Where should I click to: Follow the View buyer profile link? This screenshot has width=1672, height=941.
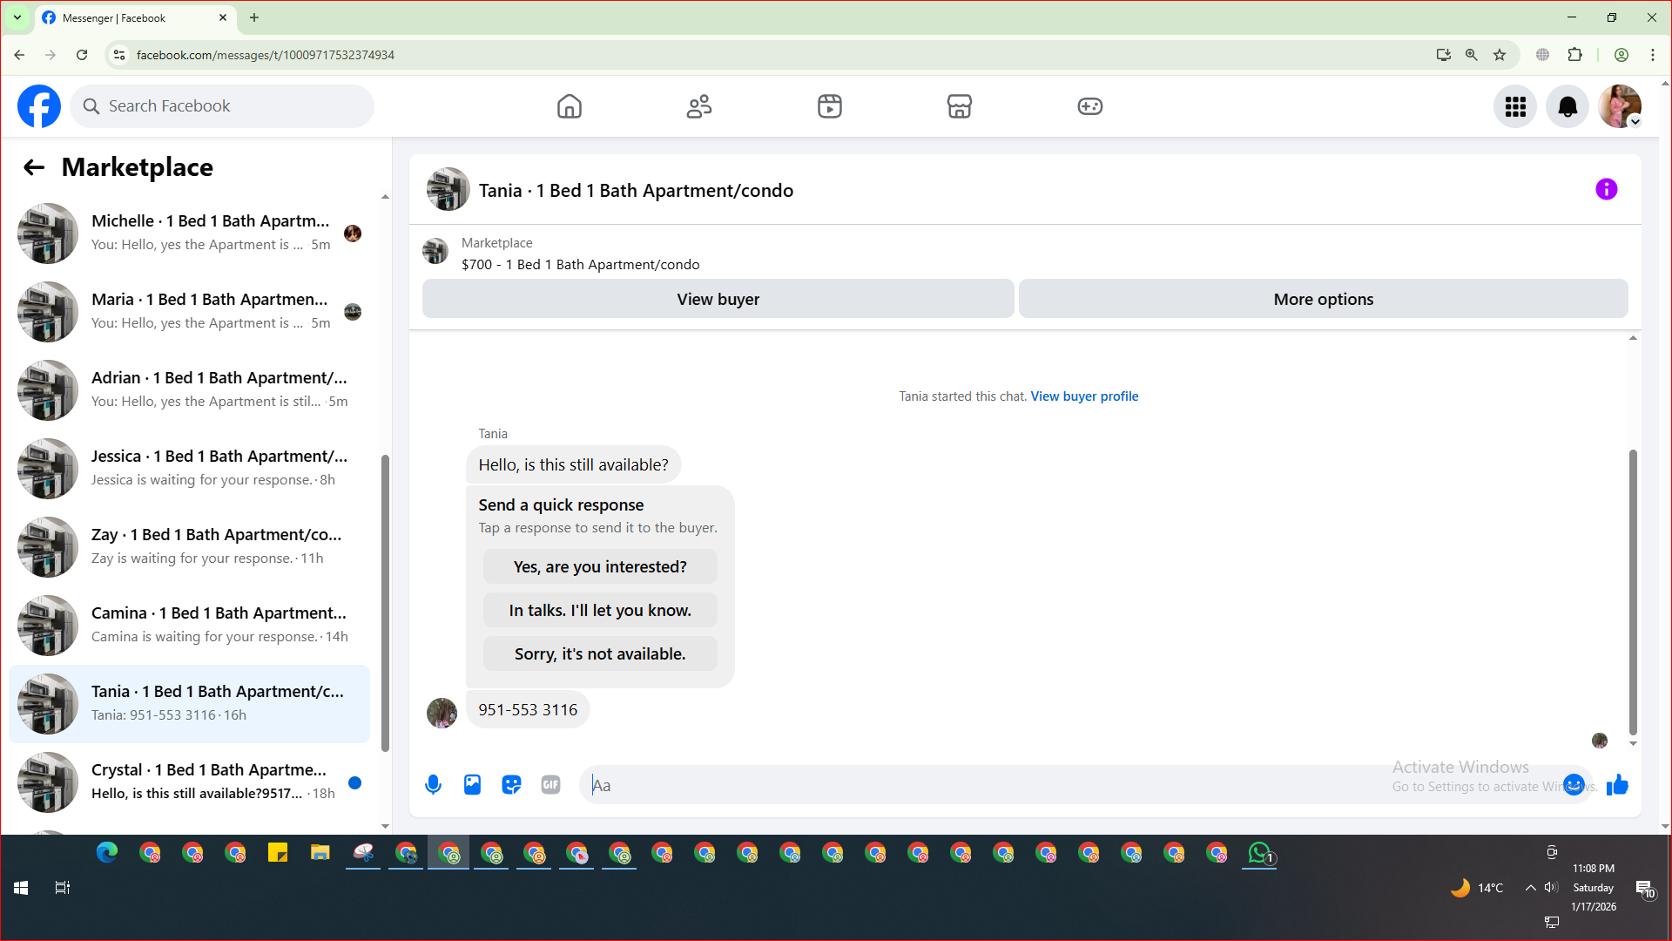(1084, 396)
